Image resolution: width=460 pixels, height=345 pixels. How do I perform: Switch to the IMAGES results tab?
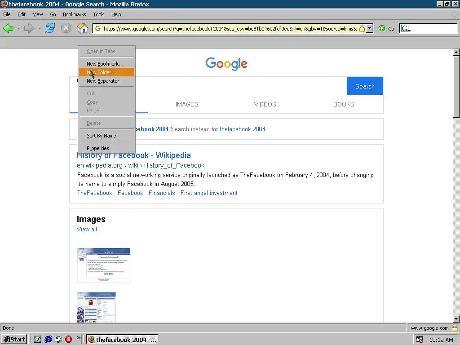point(187,104)
